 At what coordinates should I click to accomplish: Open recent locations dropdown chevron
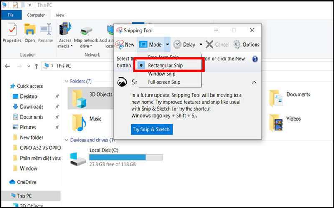tap(28, 66)
